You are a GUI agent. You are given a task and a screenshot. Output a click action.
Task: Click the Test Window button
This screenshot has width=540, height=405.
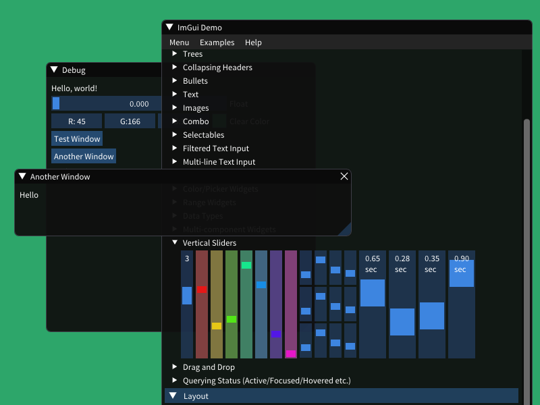[x=77, y=138]
